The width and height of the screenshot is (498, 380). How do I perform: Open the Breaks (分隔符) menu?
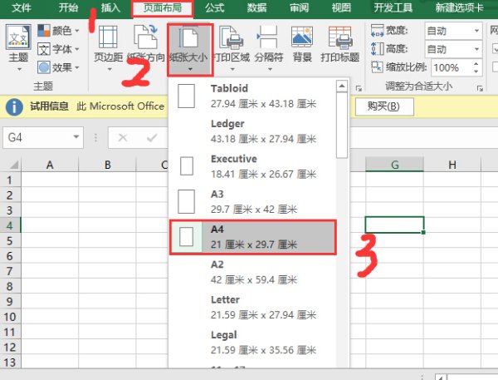(269, 48)
